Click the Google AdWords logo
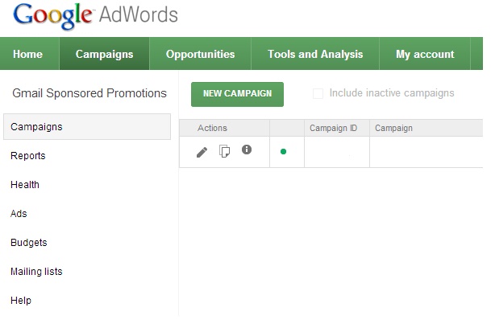Viewport: 491px width, 328px height. tap(95, 16)
